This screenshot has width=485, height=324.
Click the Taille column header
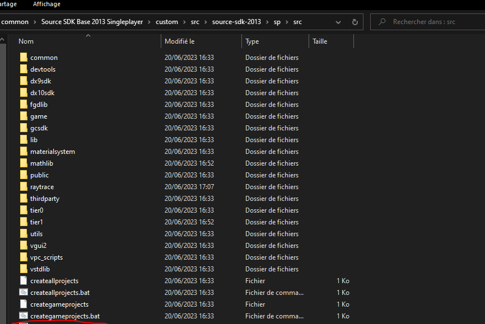pyautogui.click(x=320, y=41)
